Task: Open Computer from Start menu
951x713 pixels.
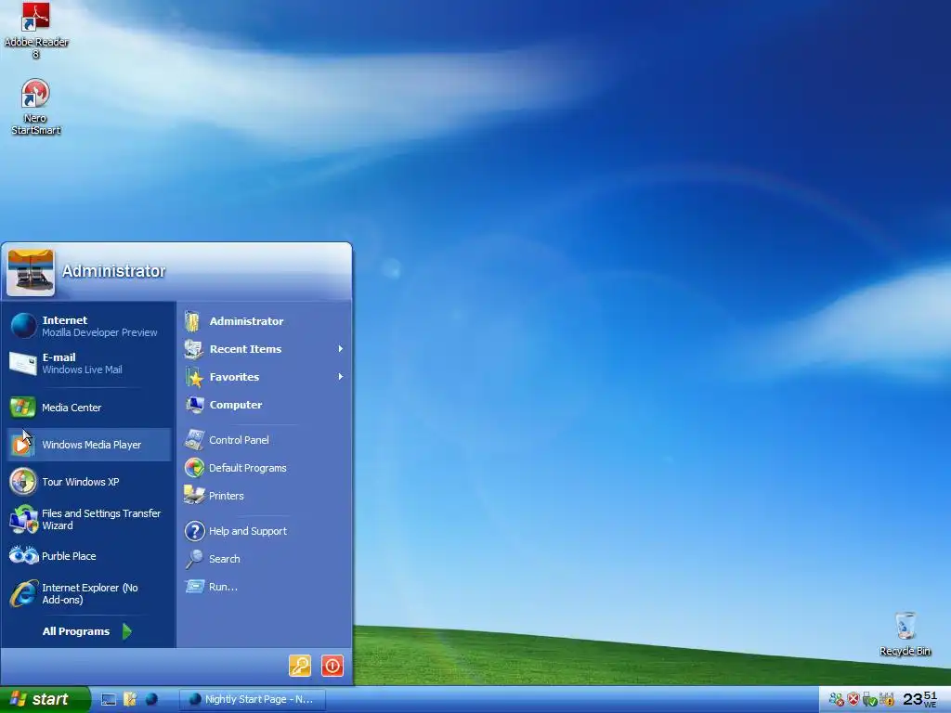Action: 265,405
